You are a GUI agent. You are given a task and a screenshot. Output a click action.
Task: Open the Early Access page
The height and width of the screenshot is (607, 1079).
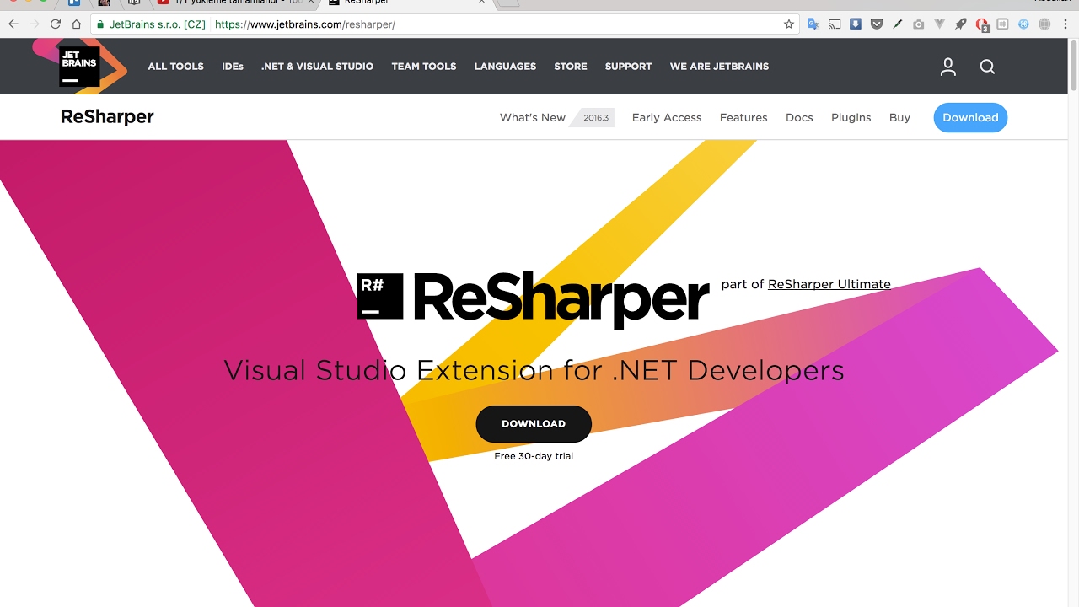tap(667, 118)
